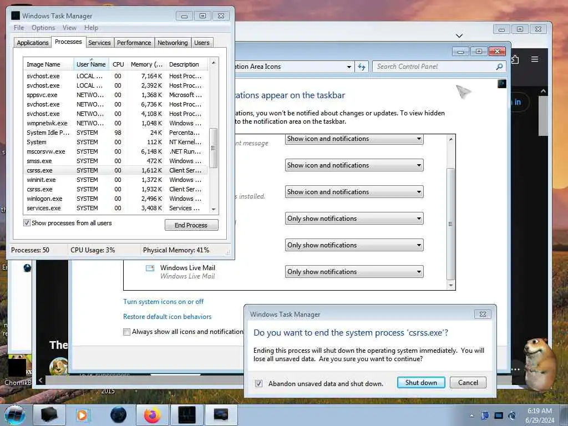Click the network monitor tray icon
Screen dimensions: 568x426
[499, 415]
